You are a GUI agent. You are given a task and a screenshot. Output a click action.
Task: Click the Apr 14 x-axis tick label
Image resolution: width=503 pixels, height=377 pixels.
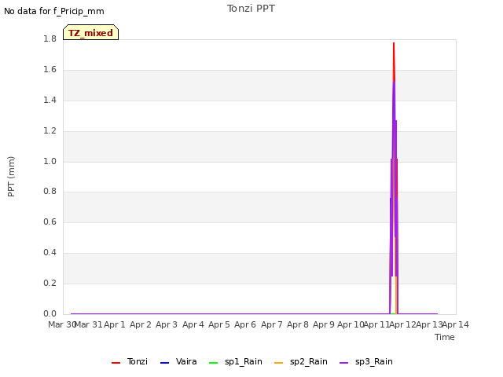tap(456, 324)
